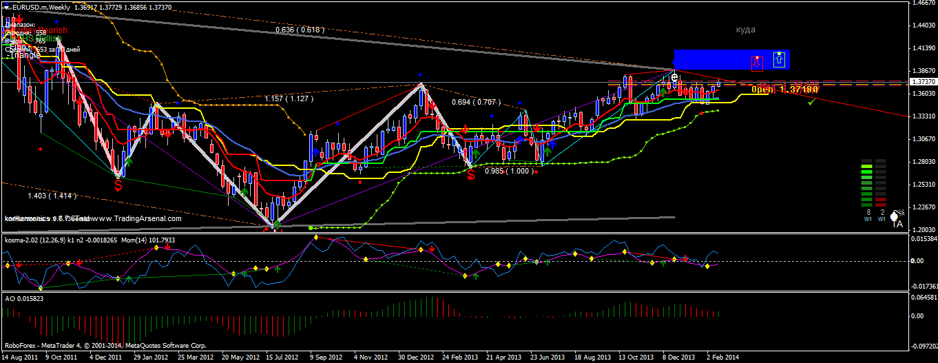The width and height of the screenshot is (938, 363).
Task: Click the 8 W1 strength meter label
Action: [867, 216]
